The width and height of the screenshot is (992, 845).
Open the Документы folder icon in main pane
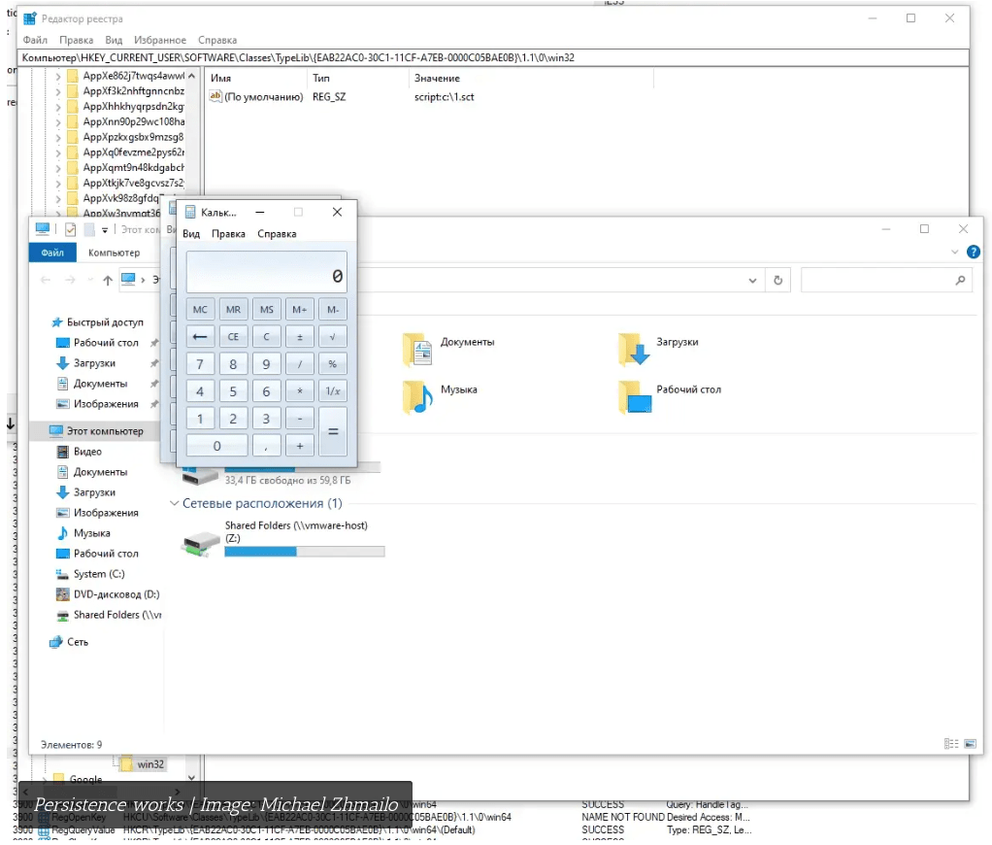(x=417, y=349)
